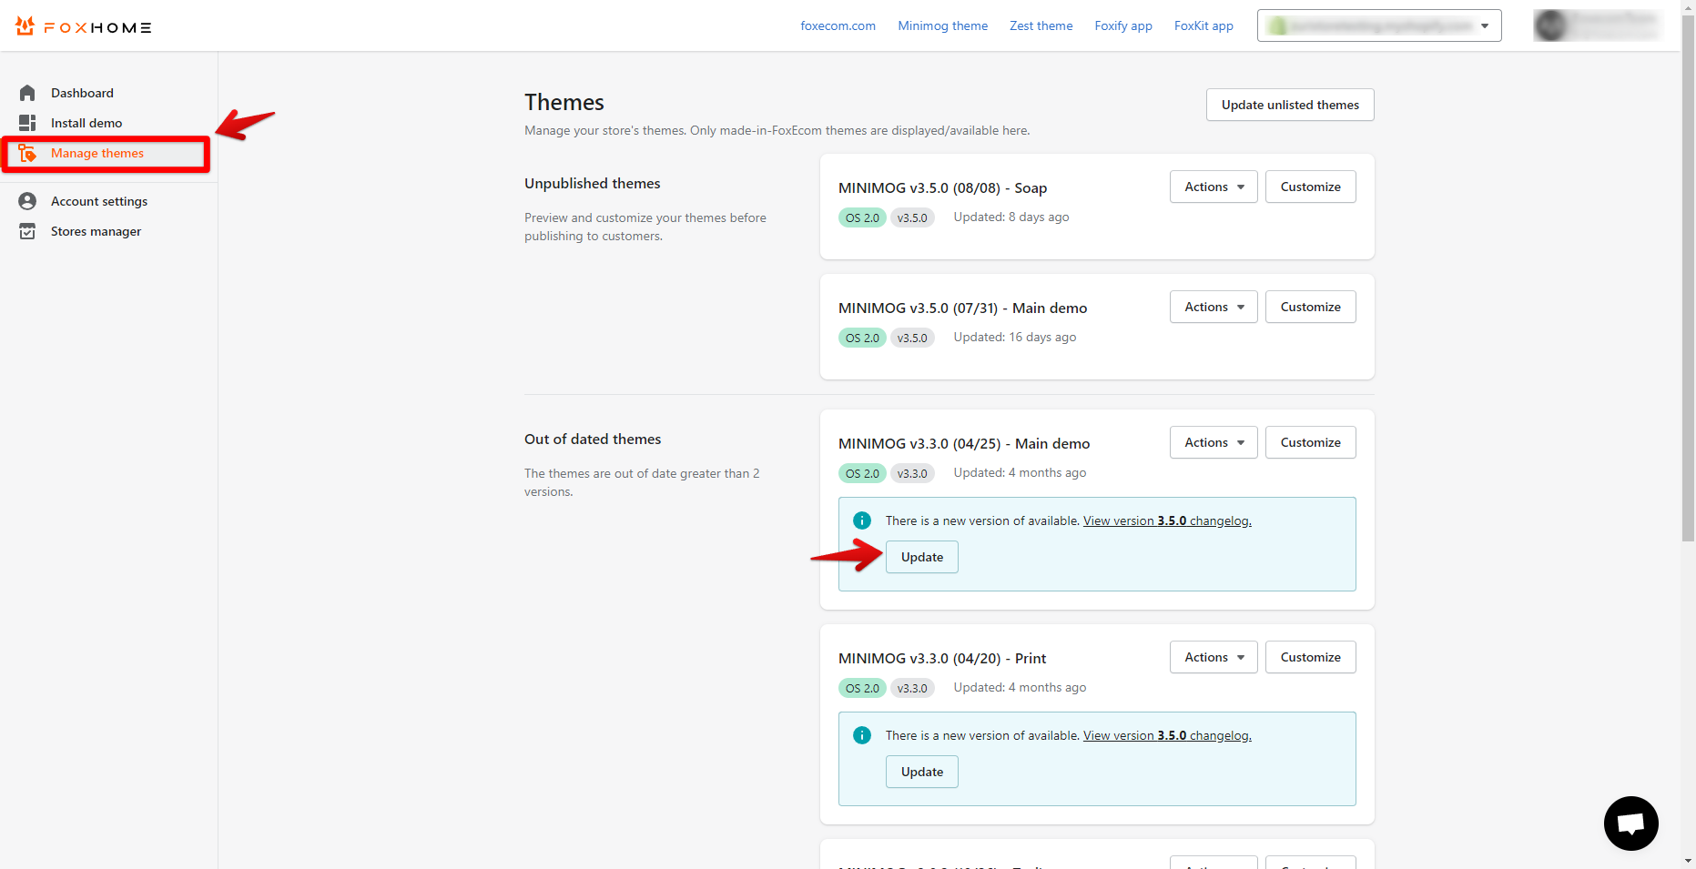Customize the v3.5.0 Main demo theme
Image resolution: width=1696 pixels, height=869 pixels.
(x=1310, y=307)
